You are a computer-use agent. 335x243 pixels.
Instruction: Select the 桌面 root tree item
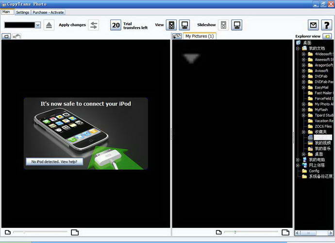(307, 43)
